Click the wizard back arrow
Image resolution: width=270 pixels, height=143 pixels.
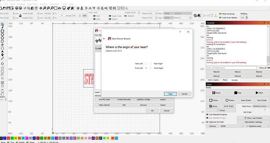(x=104, y=39)
